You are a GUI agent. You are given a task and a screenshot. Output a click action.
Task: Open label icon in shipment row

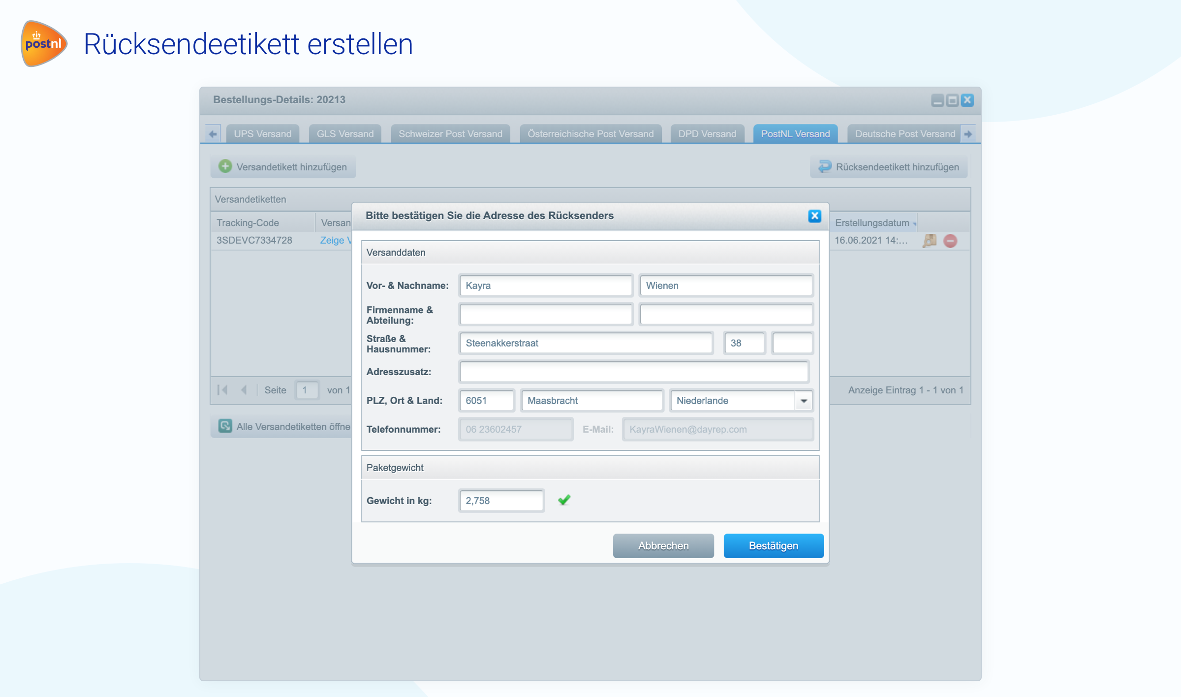point(930,240)
